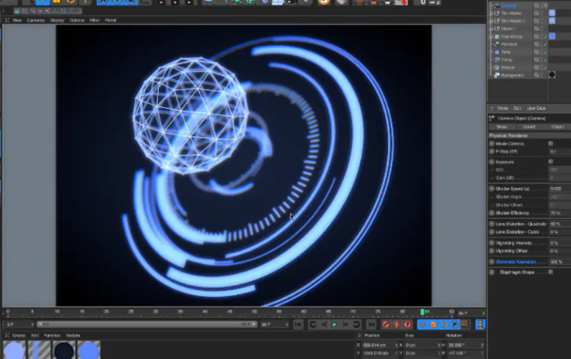
Task: Open timeline window icon at far right
Action: tap(481, 325)
